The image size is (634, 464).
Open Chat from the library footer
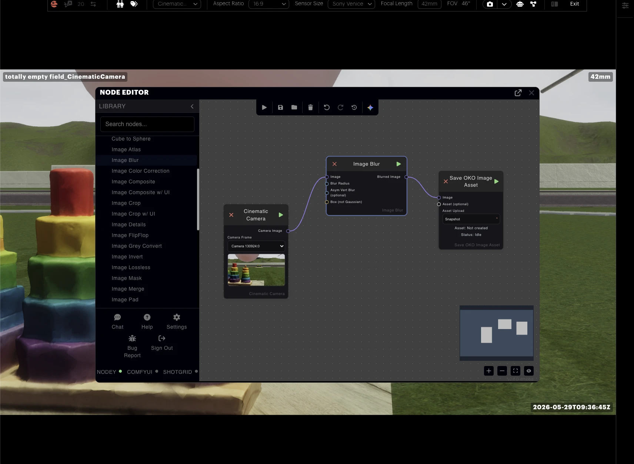[117, 322]
